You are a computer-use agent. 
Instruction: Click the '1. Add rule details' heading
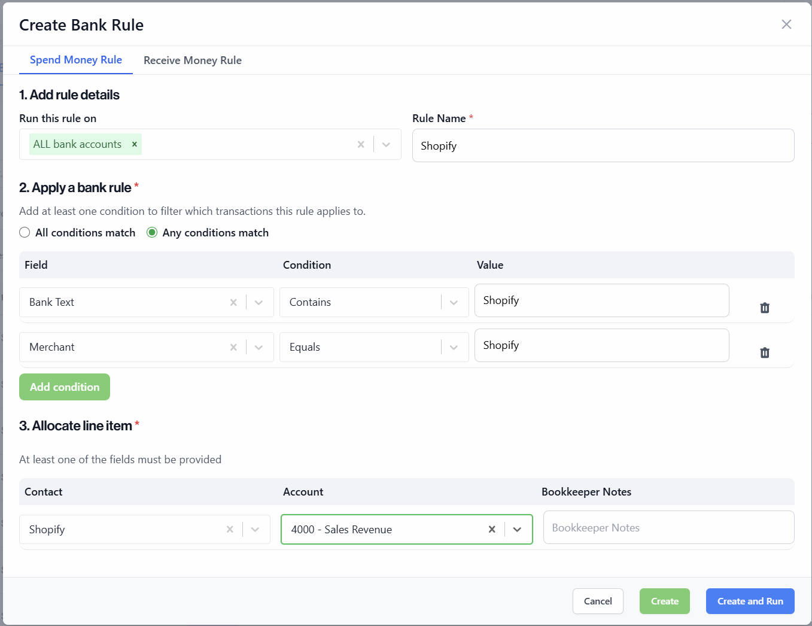coord(69,95)
